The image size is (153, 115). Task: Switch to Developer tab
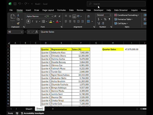click(x=99, y=10)
